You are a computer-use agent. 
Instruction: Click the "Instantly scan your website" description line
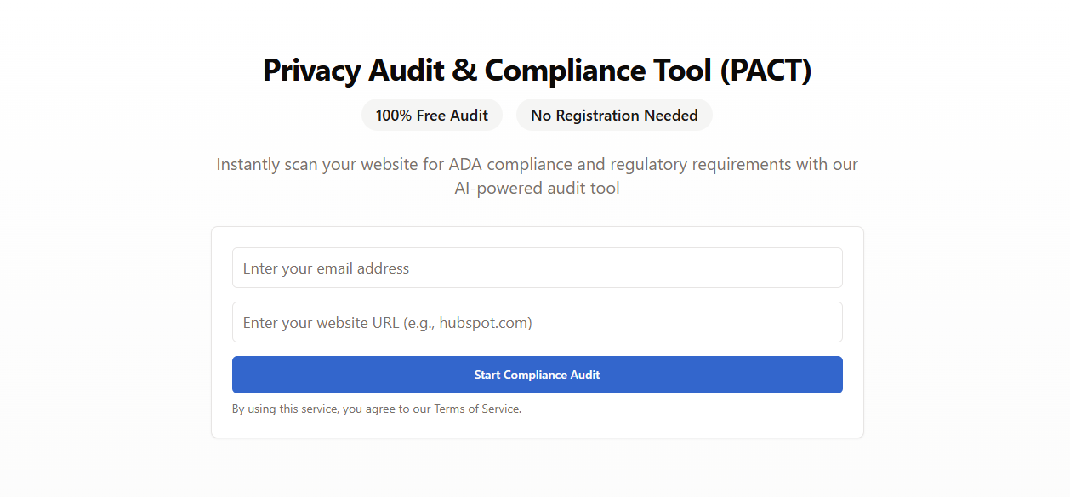(x=537, y=164)
